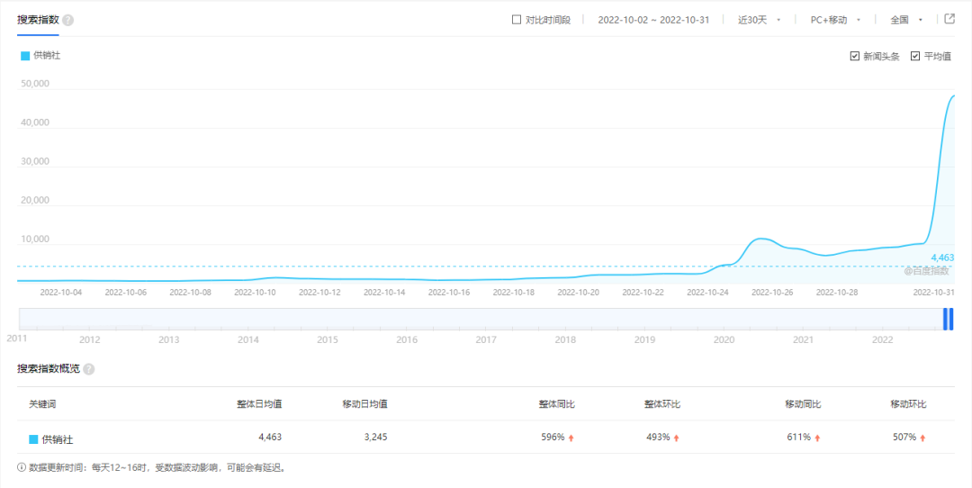Screen dimensions: 972x488
Task: Click the 供销社 keyword in overview table
Action: click(x=58, y=438)
